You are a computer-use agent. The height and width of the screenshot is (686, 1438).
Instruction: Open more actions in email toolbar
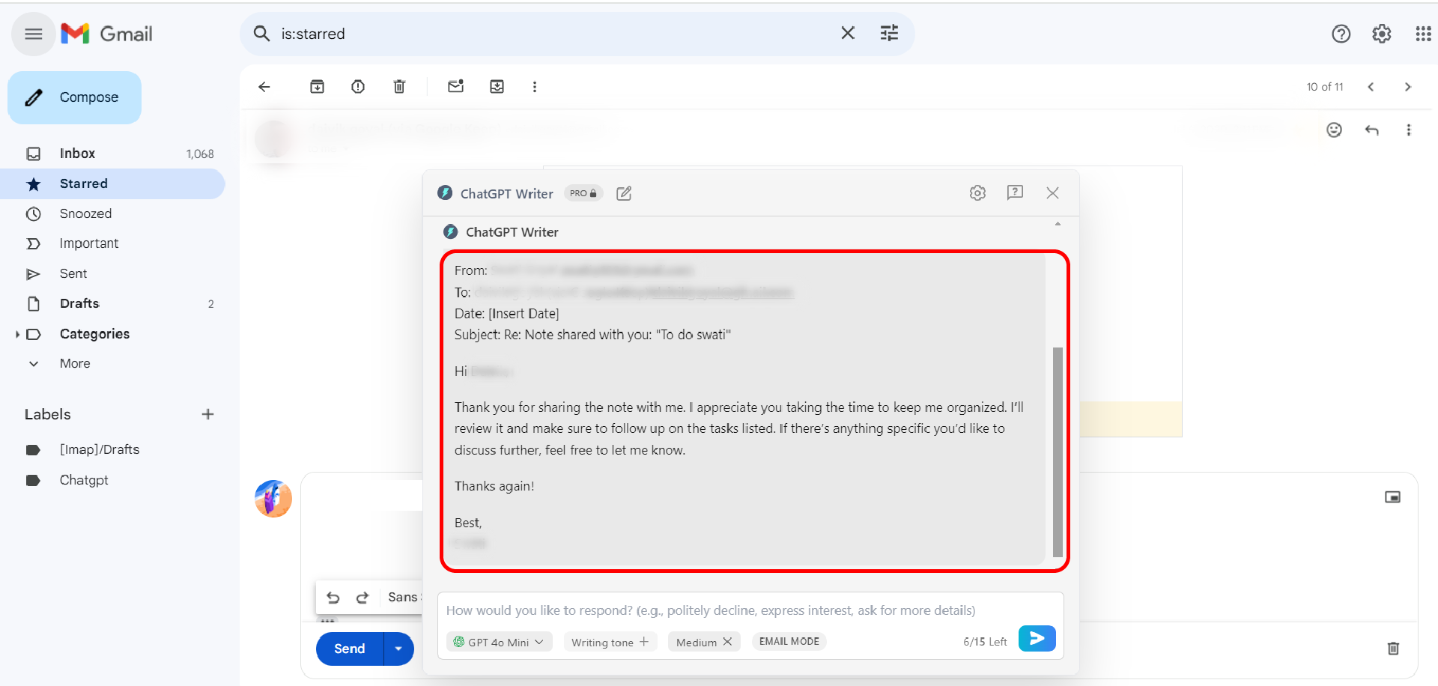coord(534,87)
